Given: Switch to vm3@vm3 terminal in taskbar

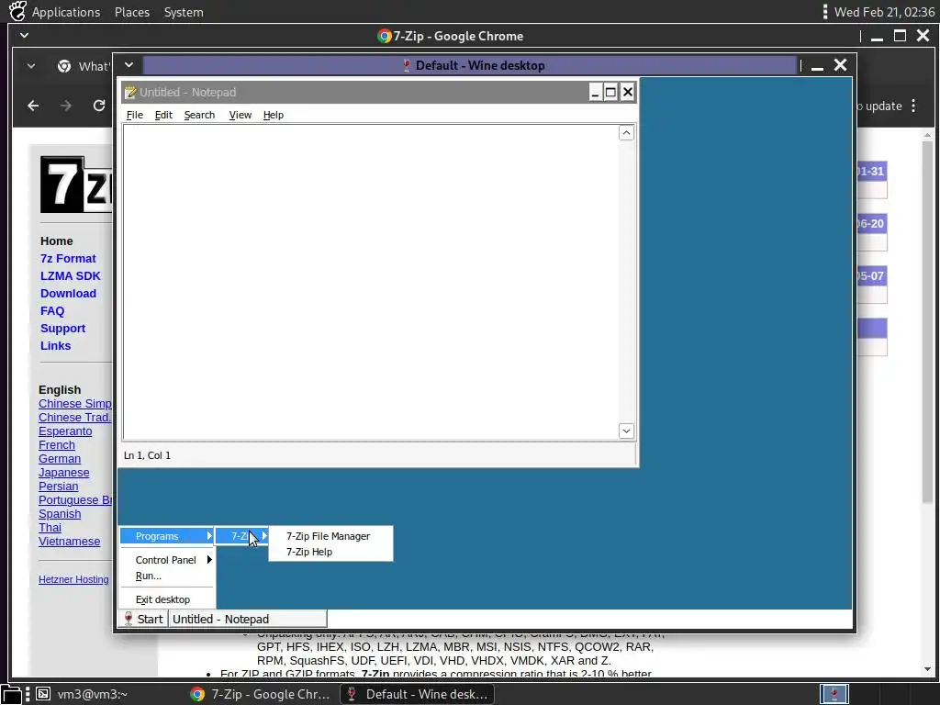Looking at the screenshot, I should [82, 694].
